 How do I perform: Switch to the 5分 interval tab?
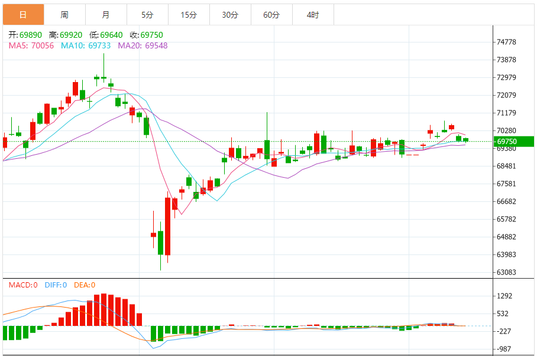148,15
